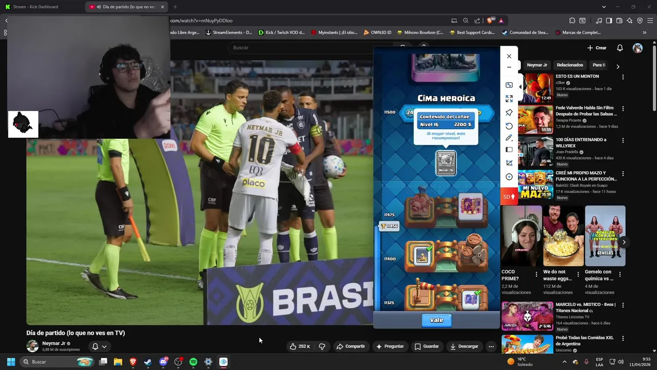657x370 pixels.
Task: Click the dislike thumbs-down button
Action: (322, 346)
